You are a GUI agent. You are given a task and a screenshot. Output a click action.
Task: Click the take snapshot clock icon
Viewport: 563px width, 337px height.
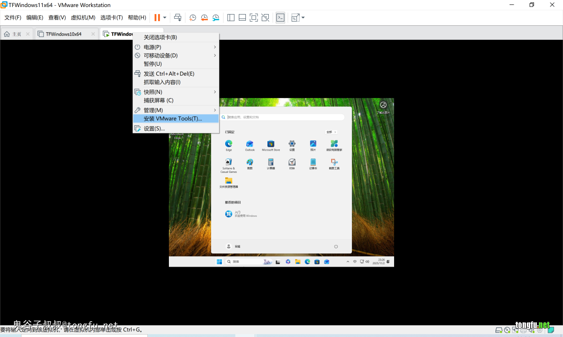click(x=193, y=18)
